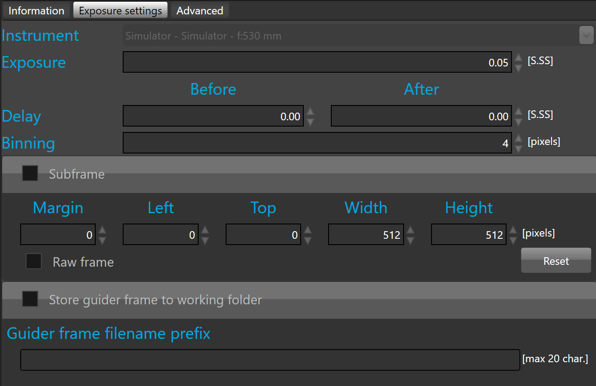This screenshot has height=386, width=596.
Task: Open the Instrument dropdown list
Action: coord(586,35)
